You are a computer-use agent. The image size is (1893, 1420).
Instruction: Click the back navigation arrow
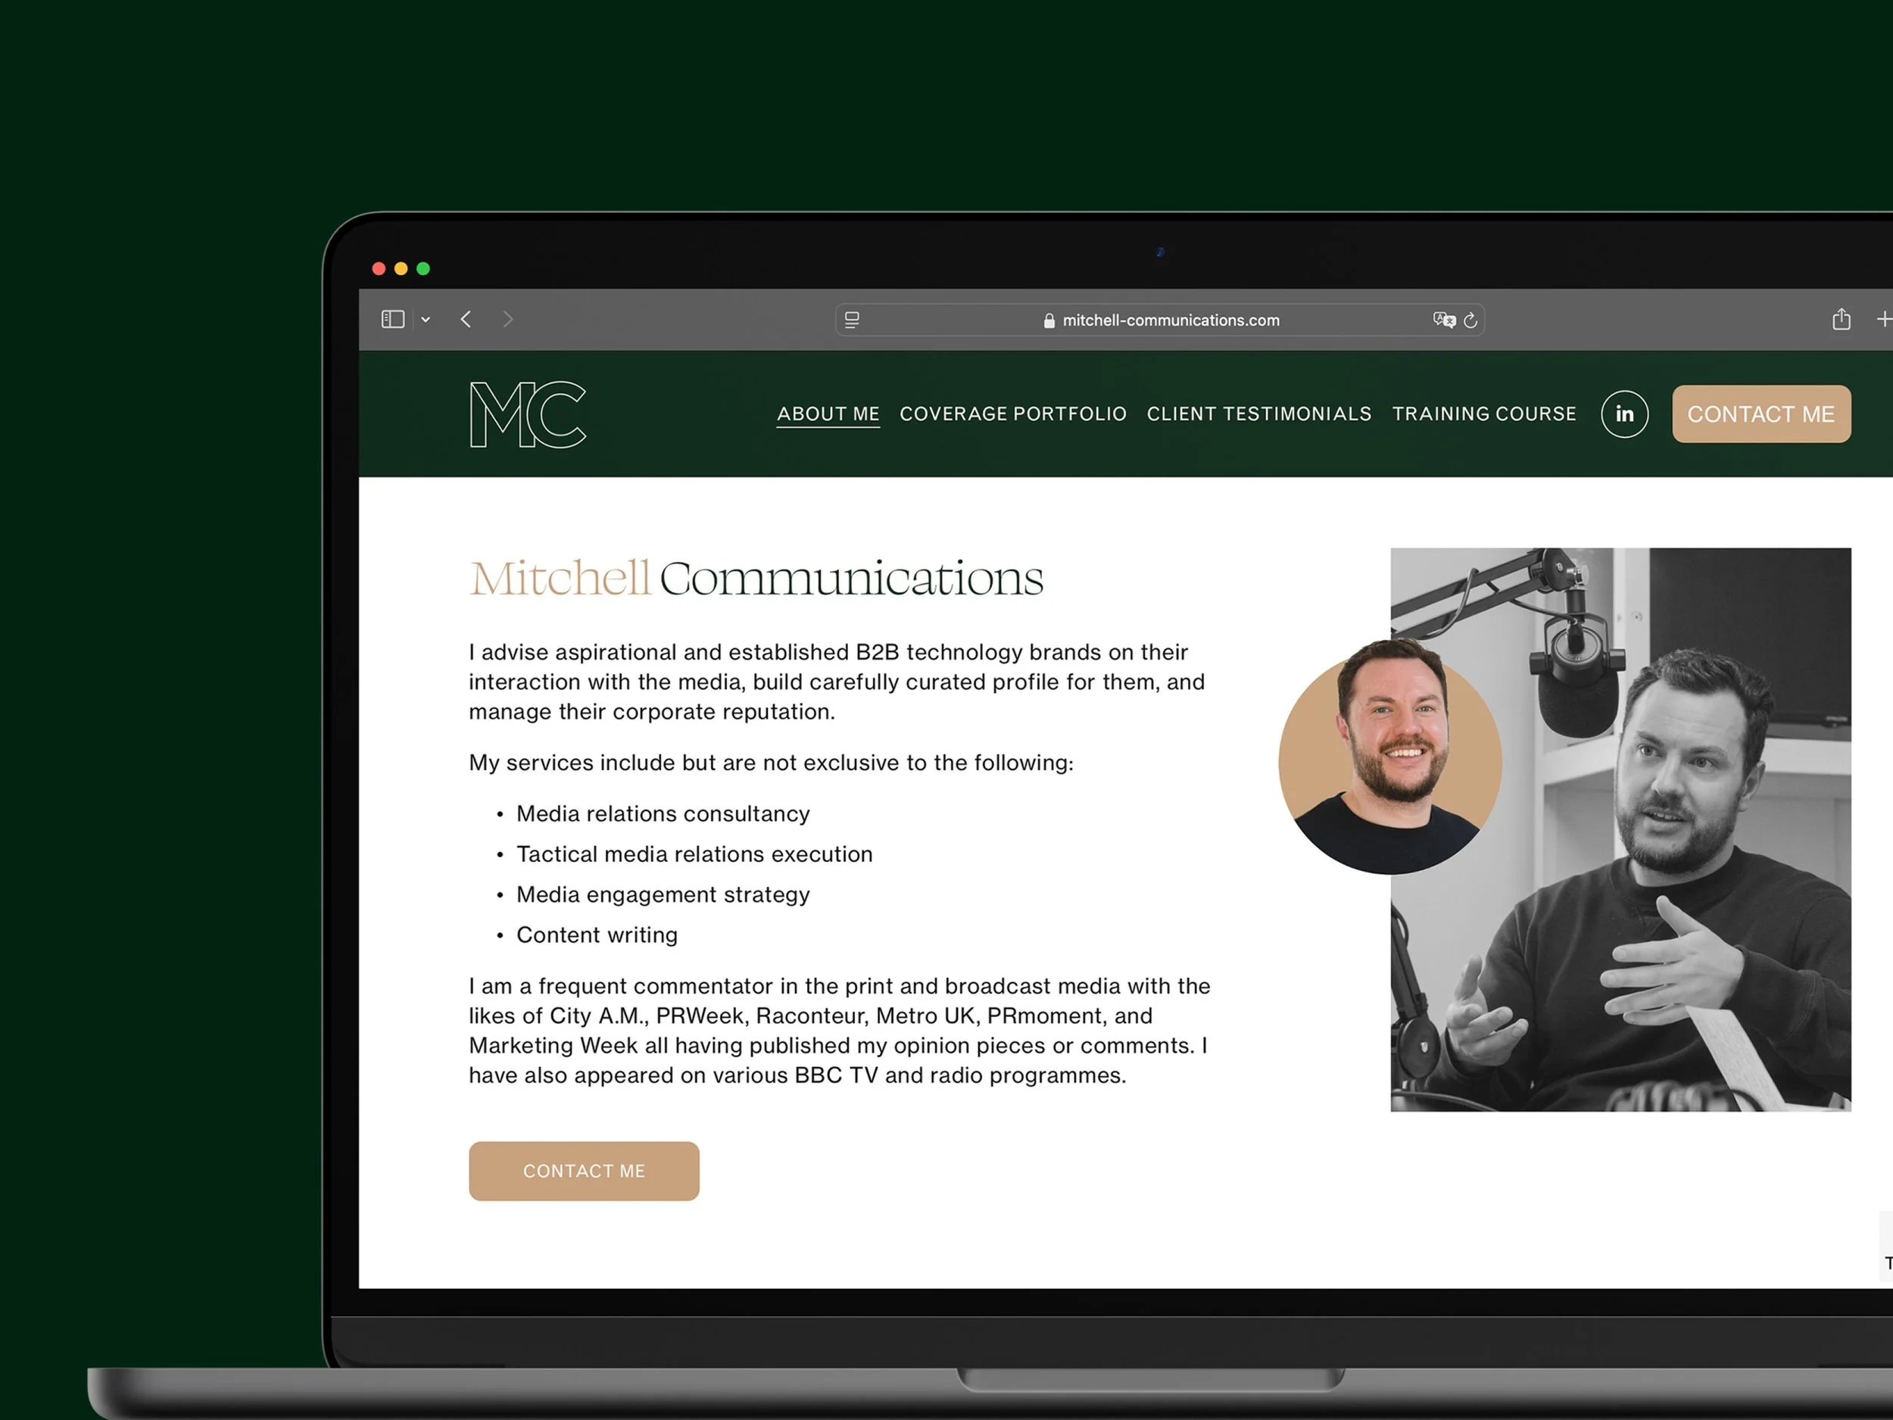466,320
